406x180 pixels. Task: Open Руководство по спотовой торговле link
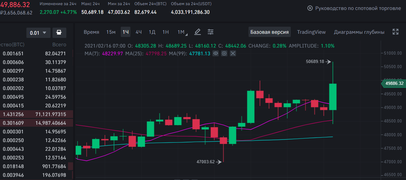click(358, 8)
